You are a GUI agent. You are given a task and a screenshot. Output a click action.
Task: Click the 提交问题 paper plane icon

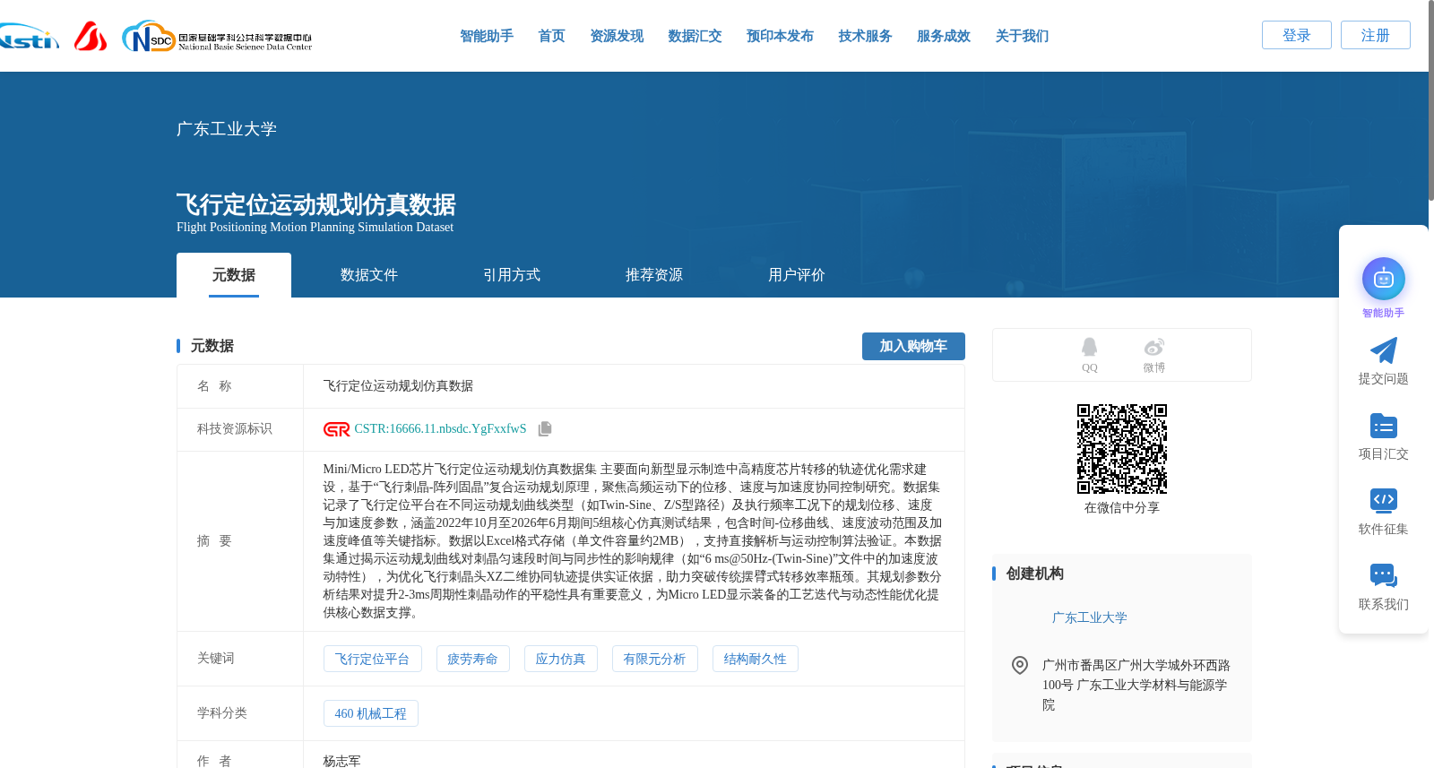tap(1383, 350)
